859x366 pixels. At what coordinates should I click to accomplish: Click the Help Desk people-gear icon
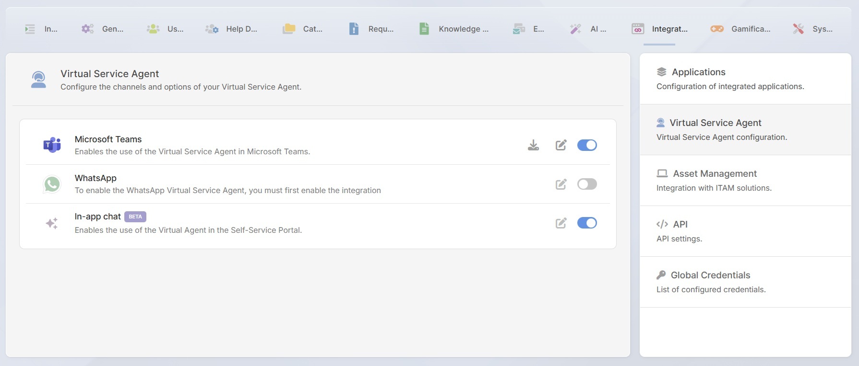212,29
